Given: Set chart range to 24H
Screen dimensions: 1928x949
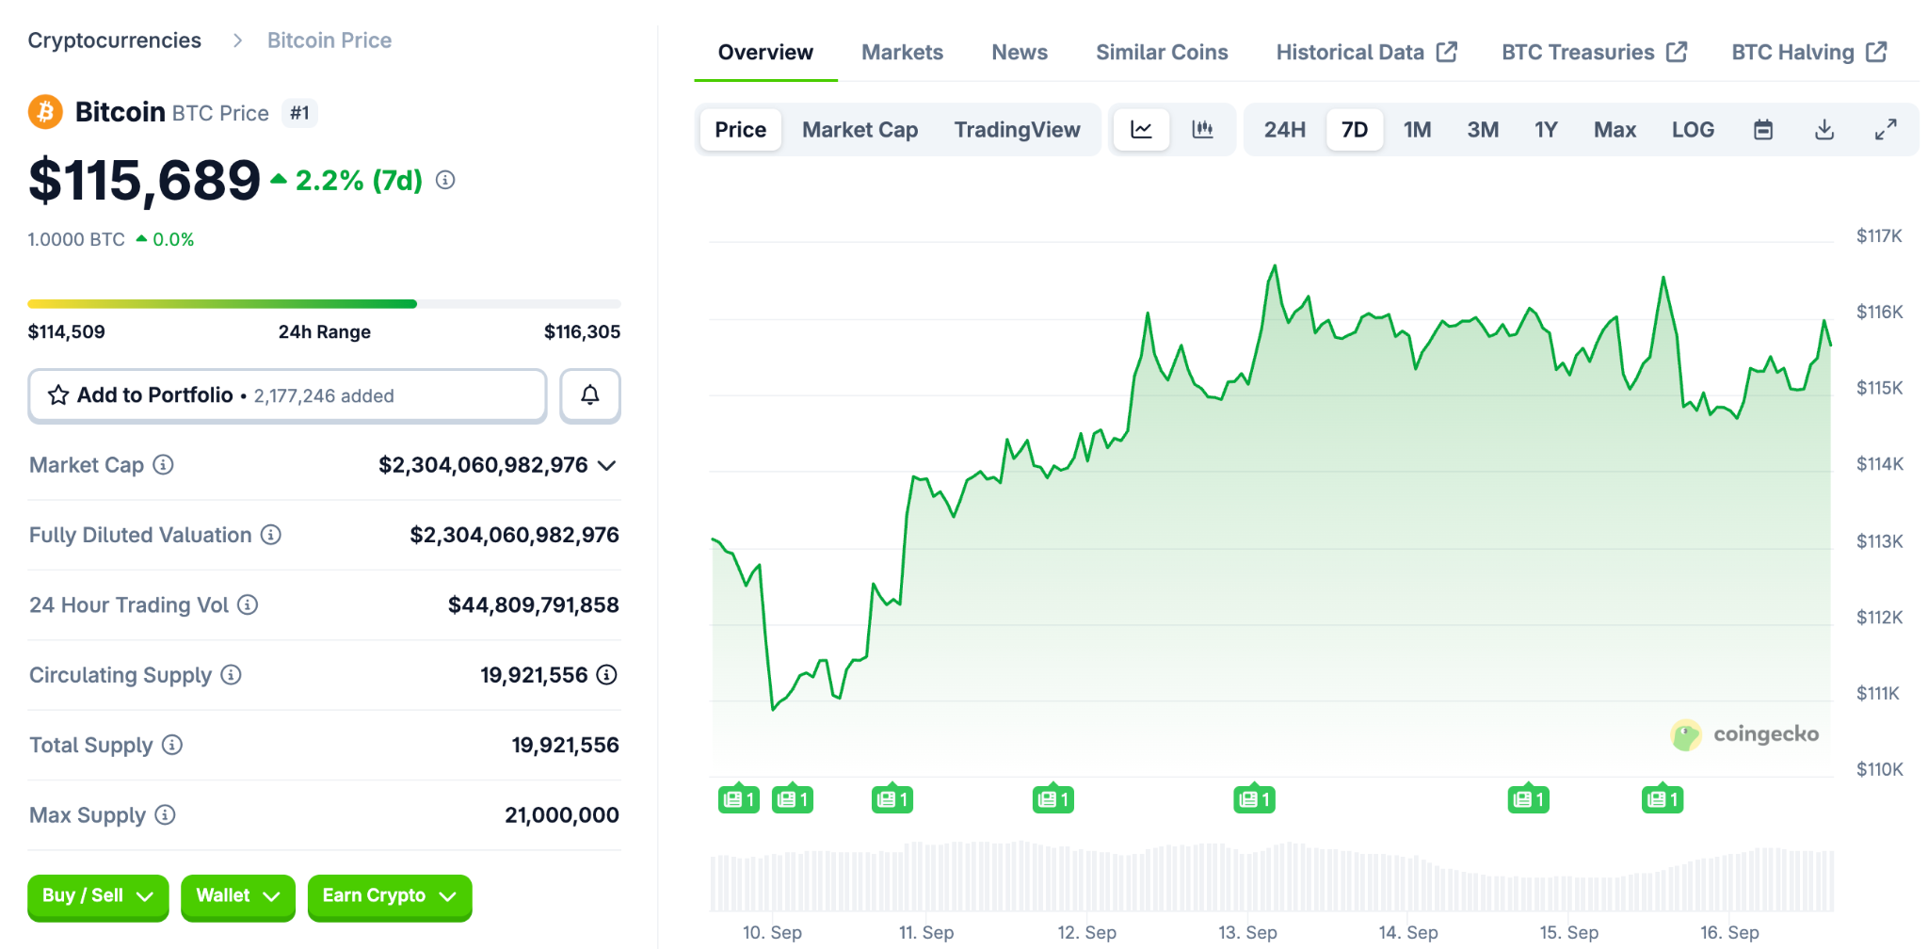Looking at the screenshot, I should [x=1285, y=130].
